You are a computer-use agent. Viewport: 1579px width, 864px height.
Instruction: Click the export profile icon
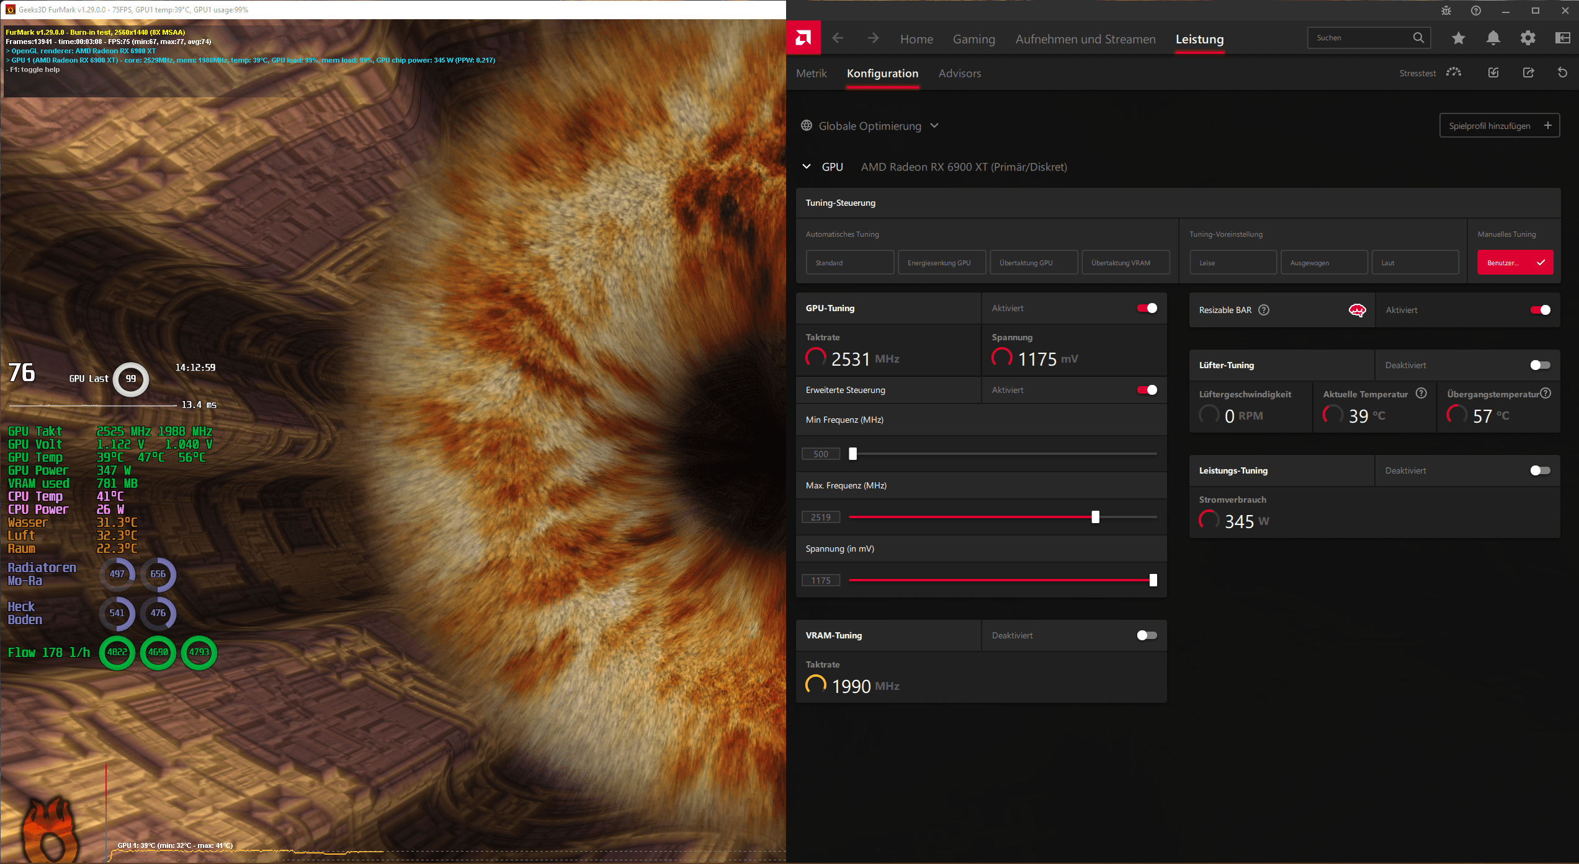coord(1528,73)
